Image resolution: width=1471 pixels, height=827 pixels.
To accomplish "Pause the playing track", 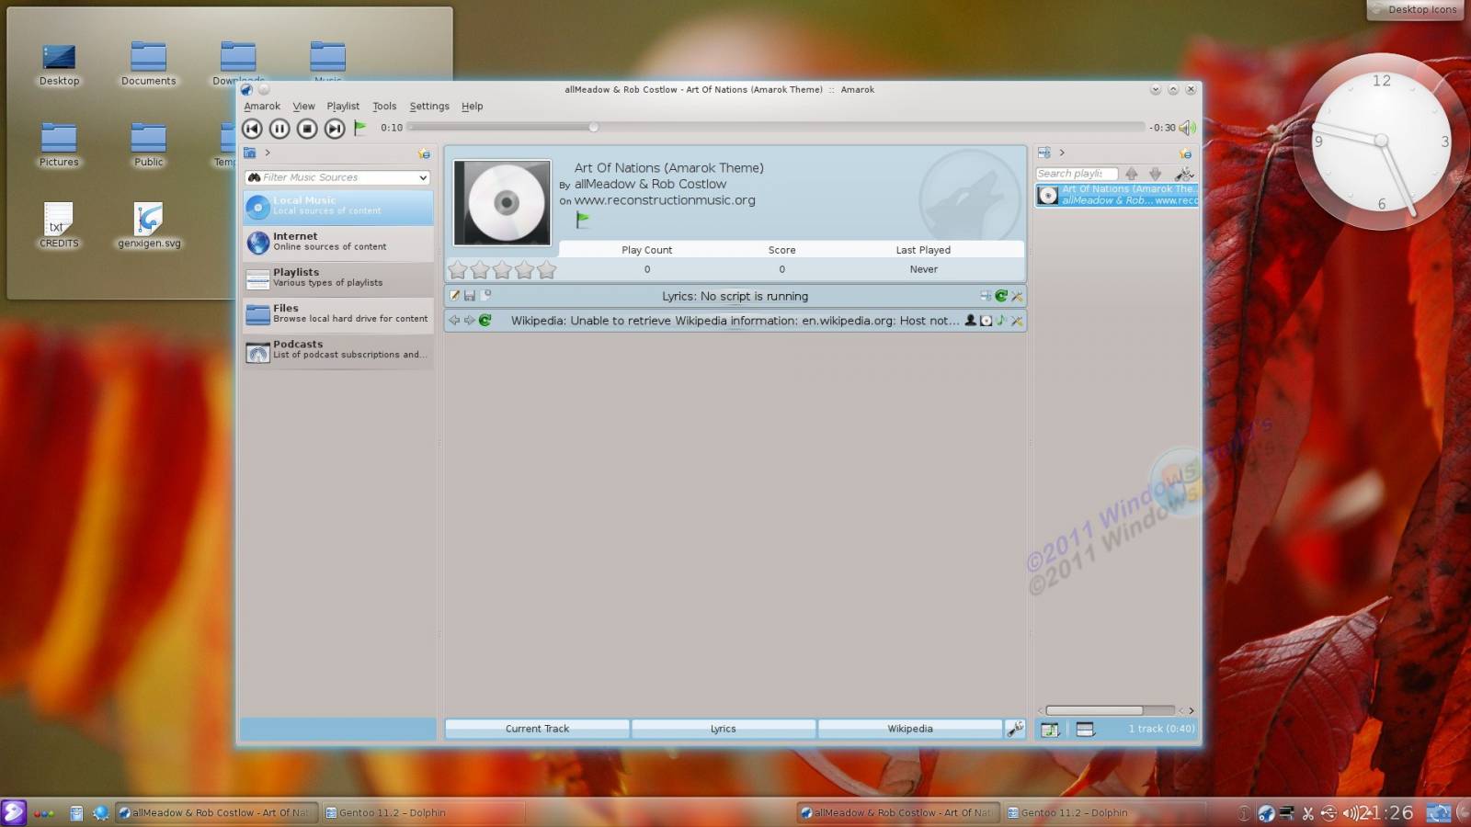I will [x=279, y=129].
